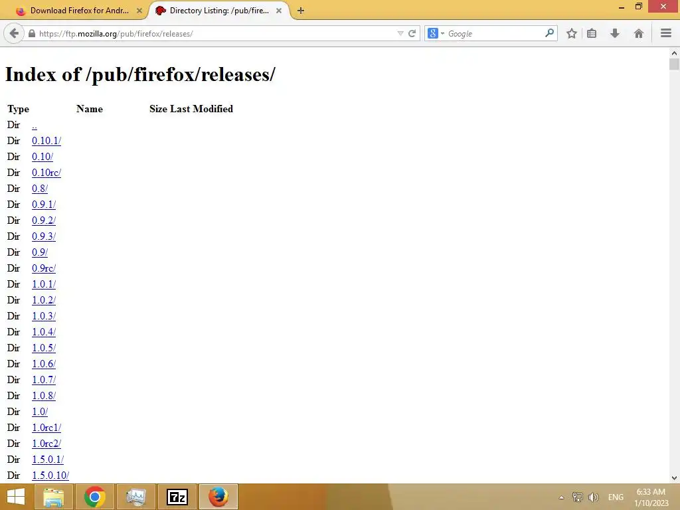Open the system monitor taskbar icon
This screenshot has width=680, height=510.
135,497
